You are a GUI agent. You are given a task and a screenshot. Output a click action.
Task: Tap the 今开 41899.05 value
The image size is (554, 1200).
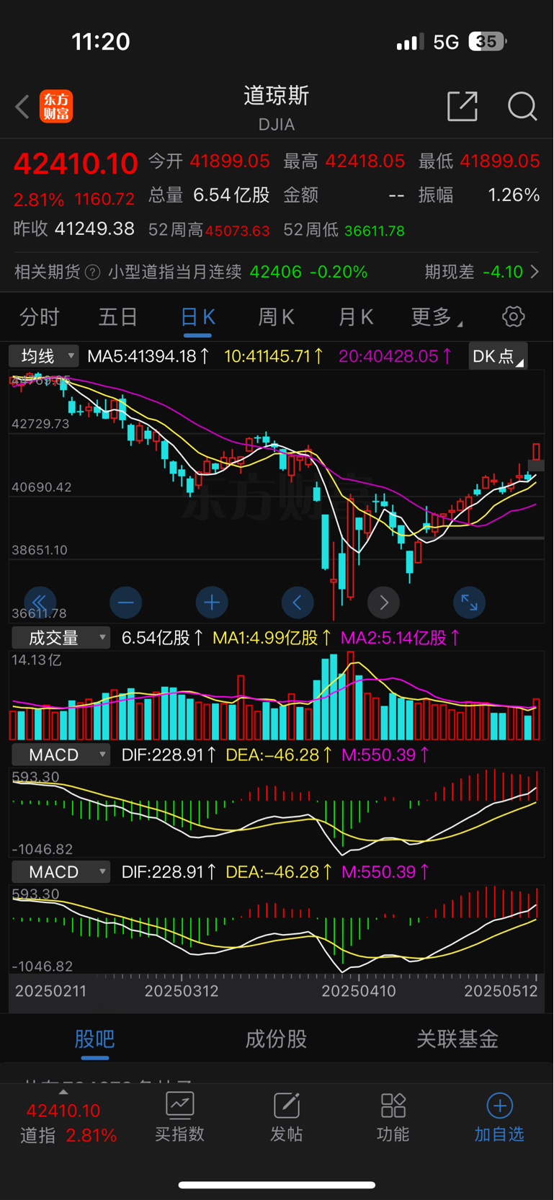pos(230,161)
